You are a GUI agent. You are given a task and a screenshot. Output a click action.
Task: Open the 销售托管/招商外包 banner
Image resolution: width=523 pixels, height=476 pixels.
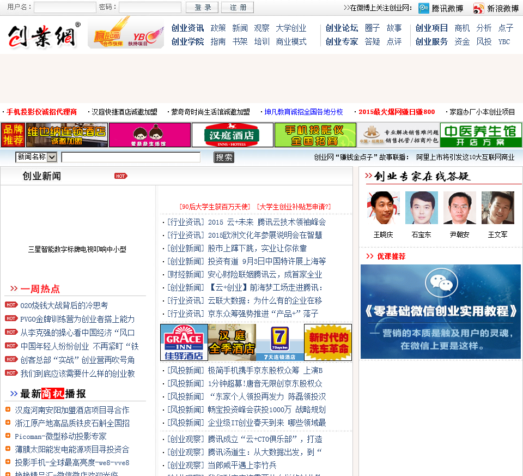(398, 135)
